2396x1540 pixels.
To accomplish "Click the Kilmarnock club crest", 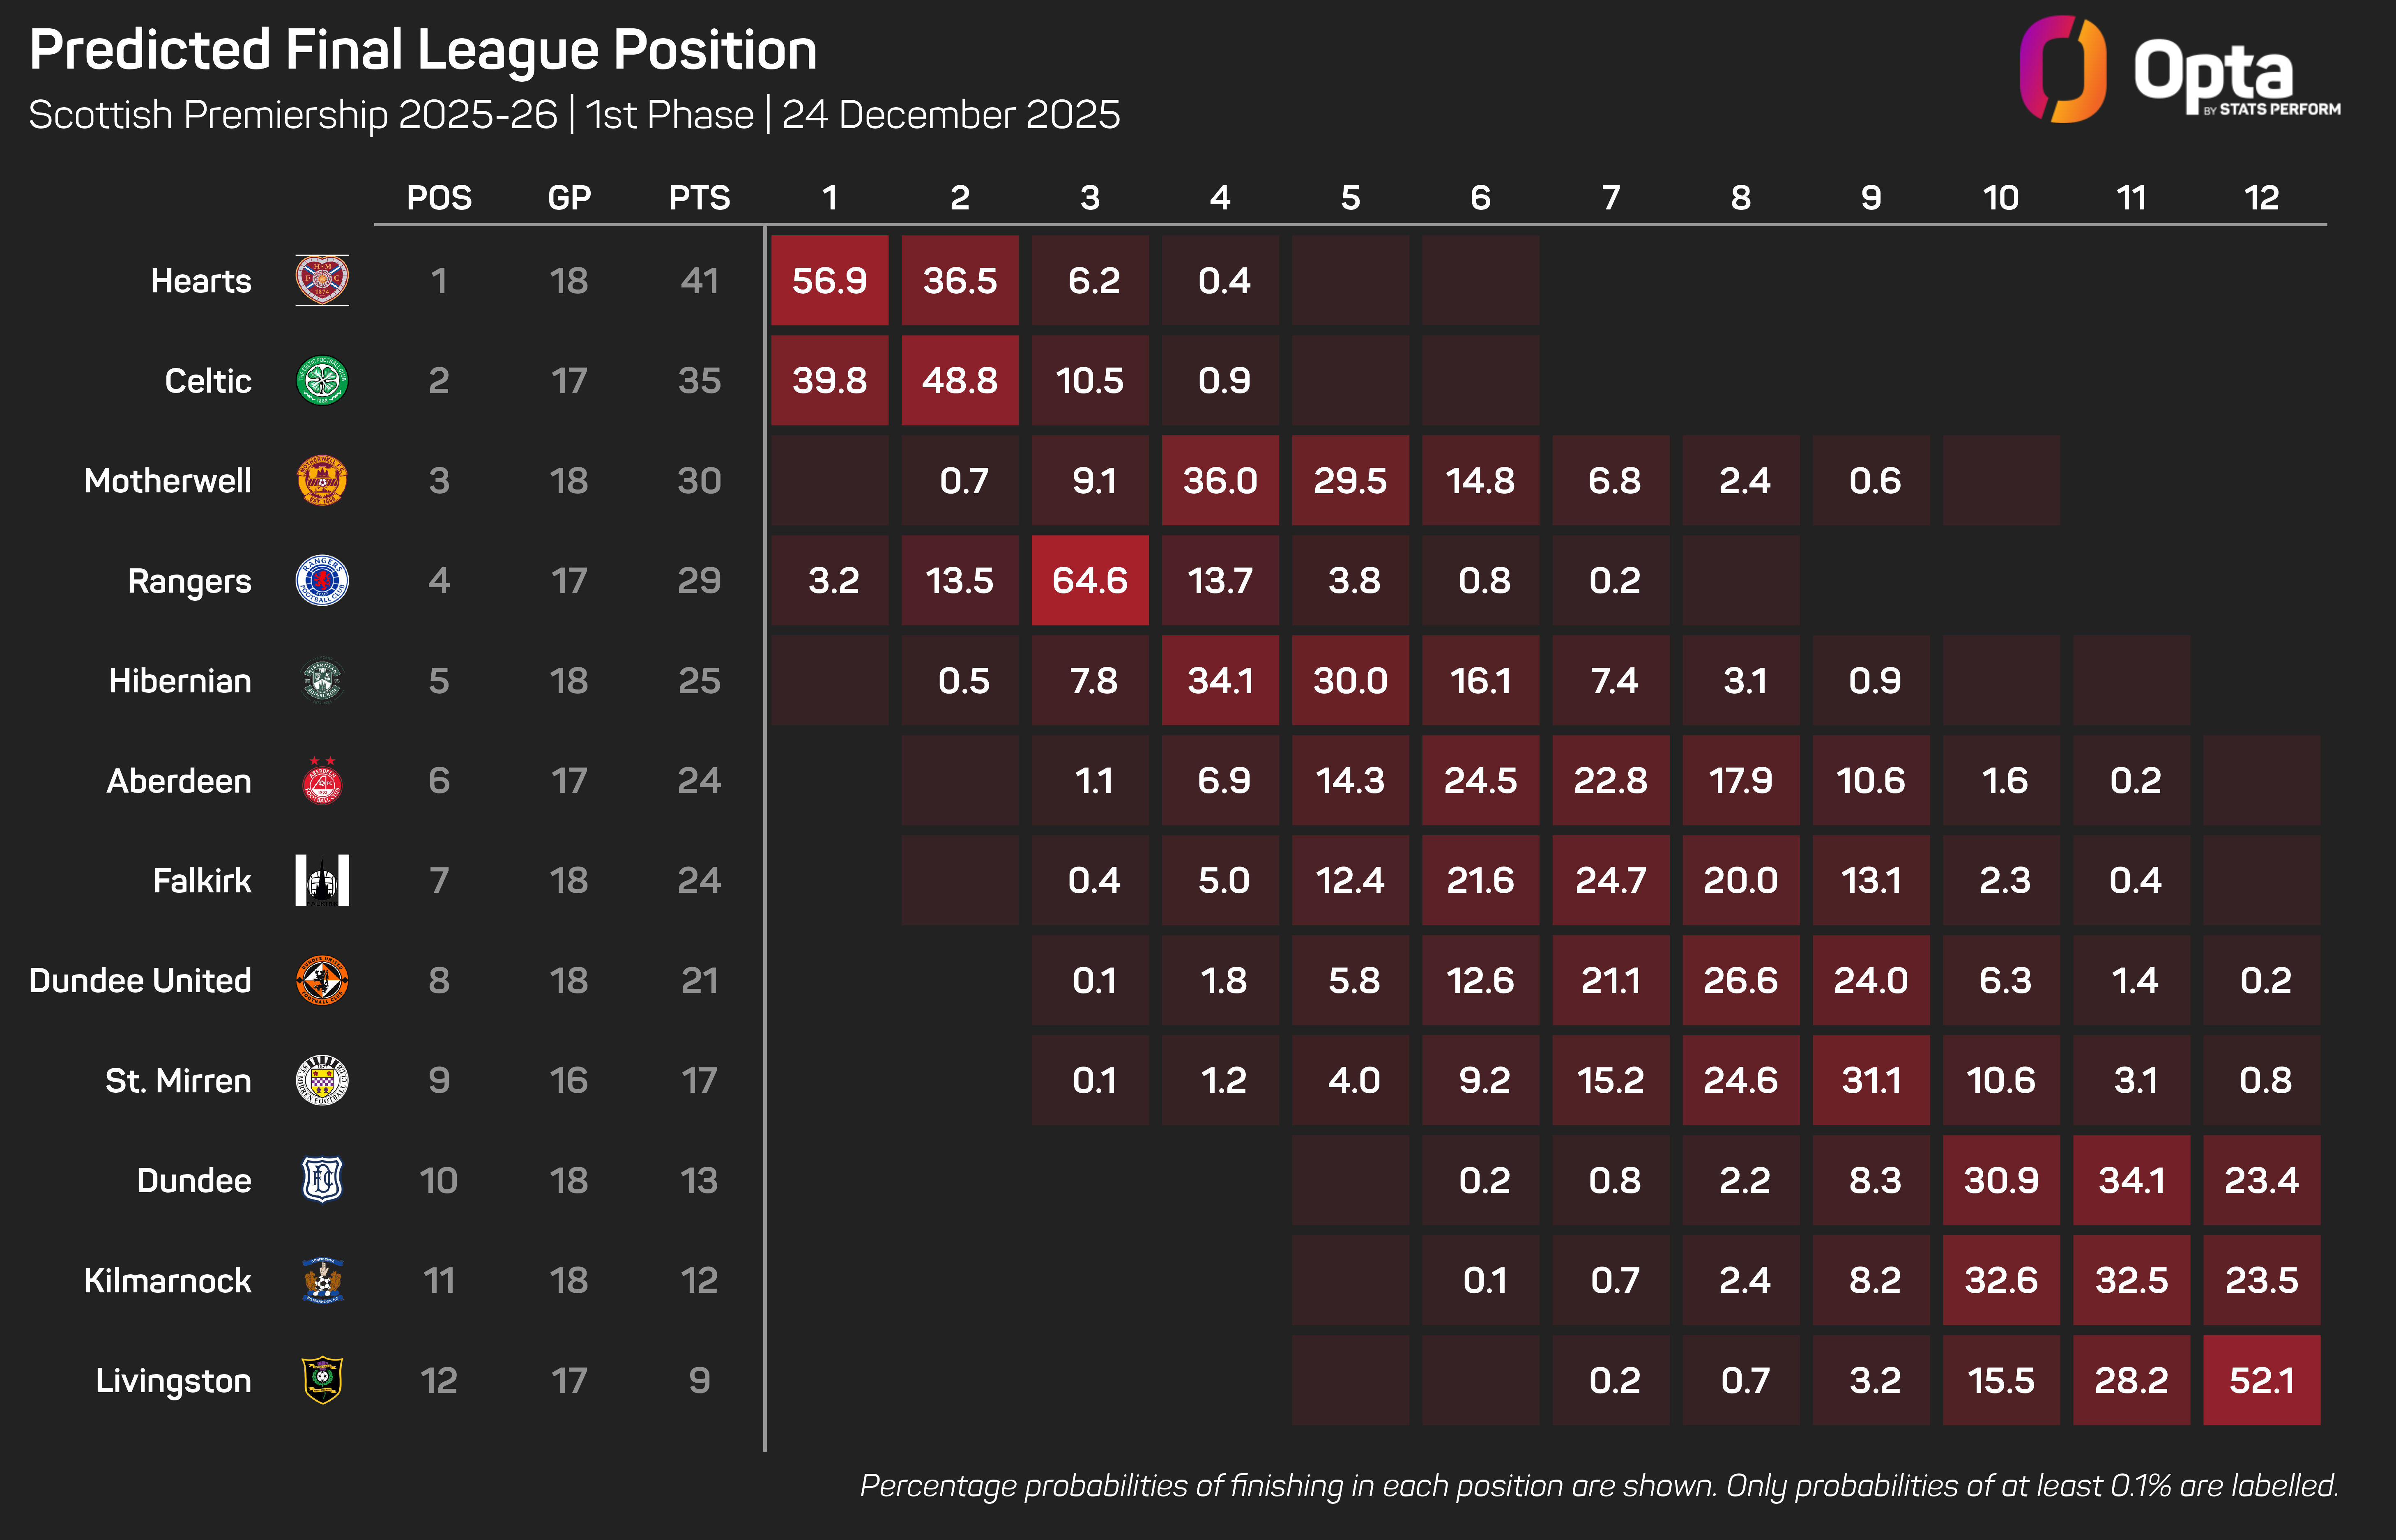I will [322, 1280].
